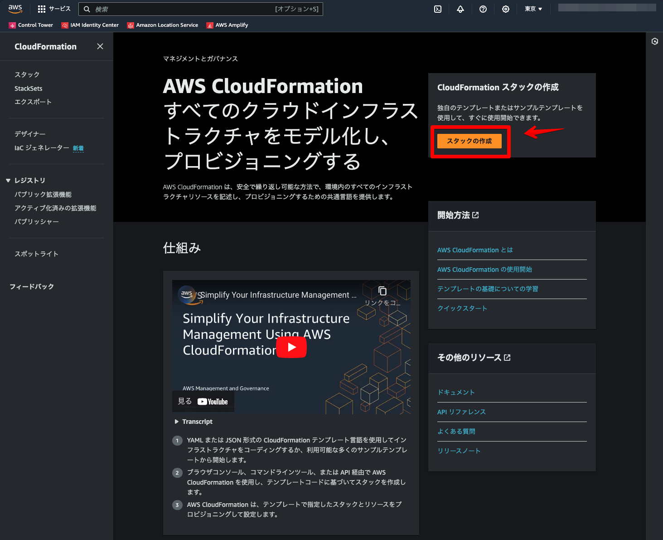The width and height of the screenshot is (663, 540).
Task: Click AWS channel avatar on video
Action: pyautogui.click(x=187, y=294)
